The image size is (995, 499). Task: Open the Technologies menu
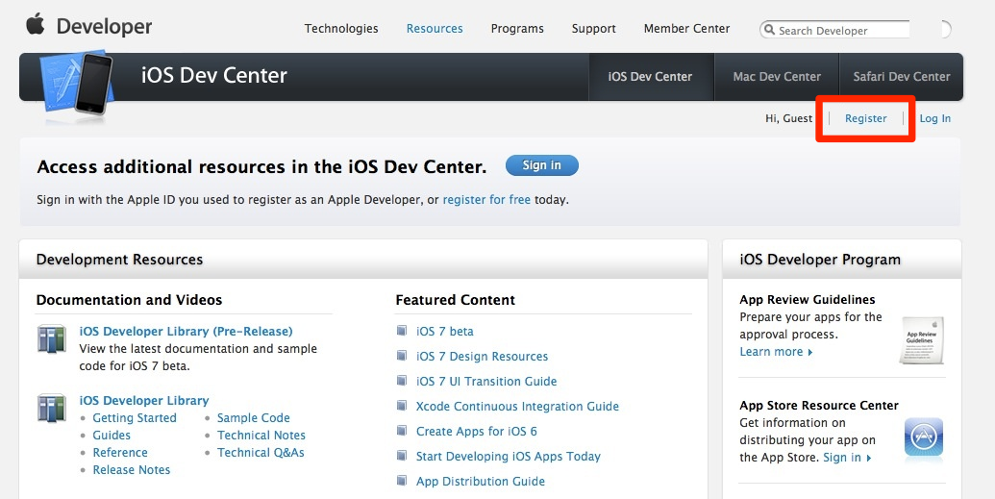tap(341, 29)
